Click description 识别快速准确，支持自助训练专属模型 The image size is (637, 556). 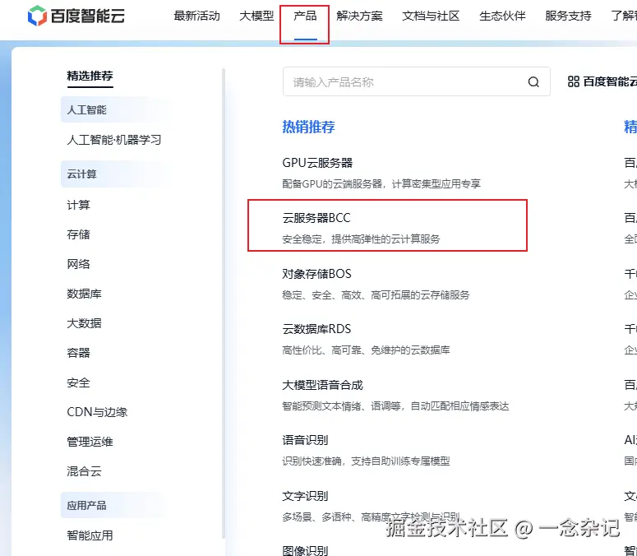366,461
